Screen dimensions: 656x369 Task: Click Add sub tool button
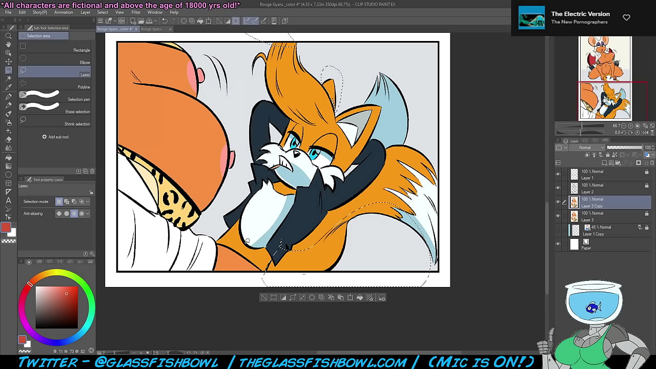(x=55, y=137)
